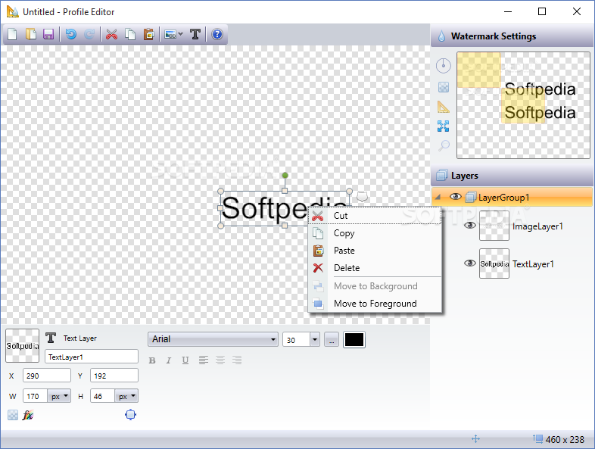Select TextLayer1 in the Layers panel
The width and height of the screenshot is (595, 449).
click(x=533, y=263)
